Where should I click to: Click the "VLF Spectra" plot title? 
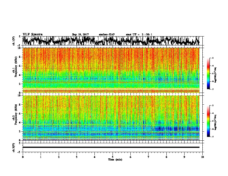coord(33,34)
